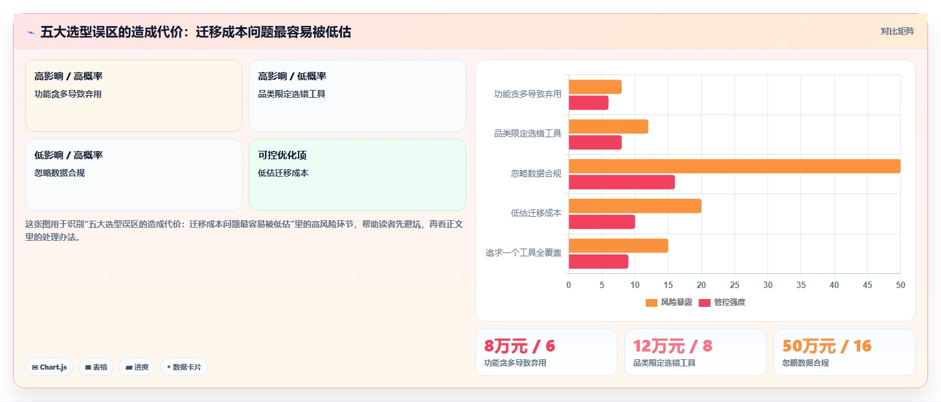Click 忽略数据合规 text in matrix card
This screenshot has height=402, width=941.
60,173
